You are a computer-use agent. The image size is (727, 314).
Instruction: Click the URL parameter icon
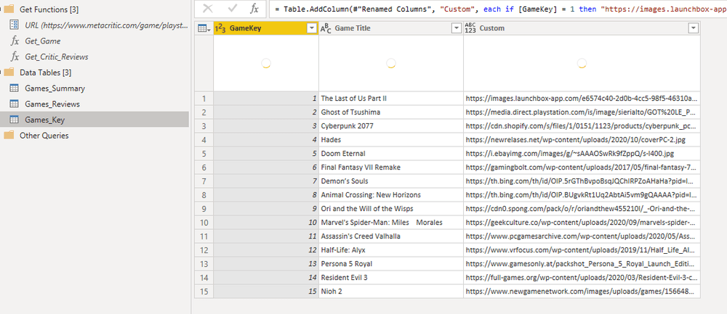coord(15,25)
